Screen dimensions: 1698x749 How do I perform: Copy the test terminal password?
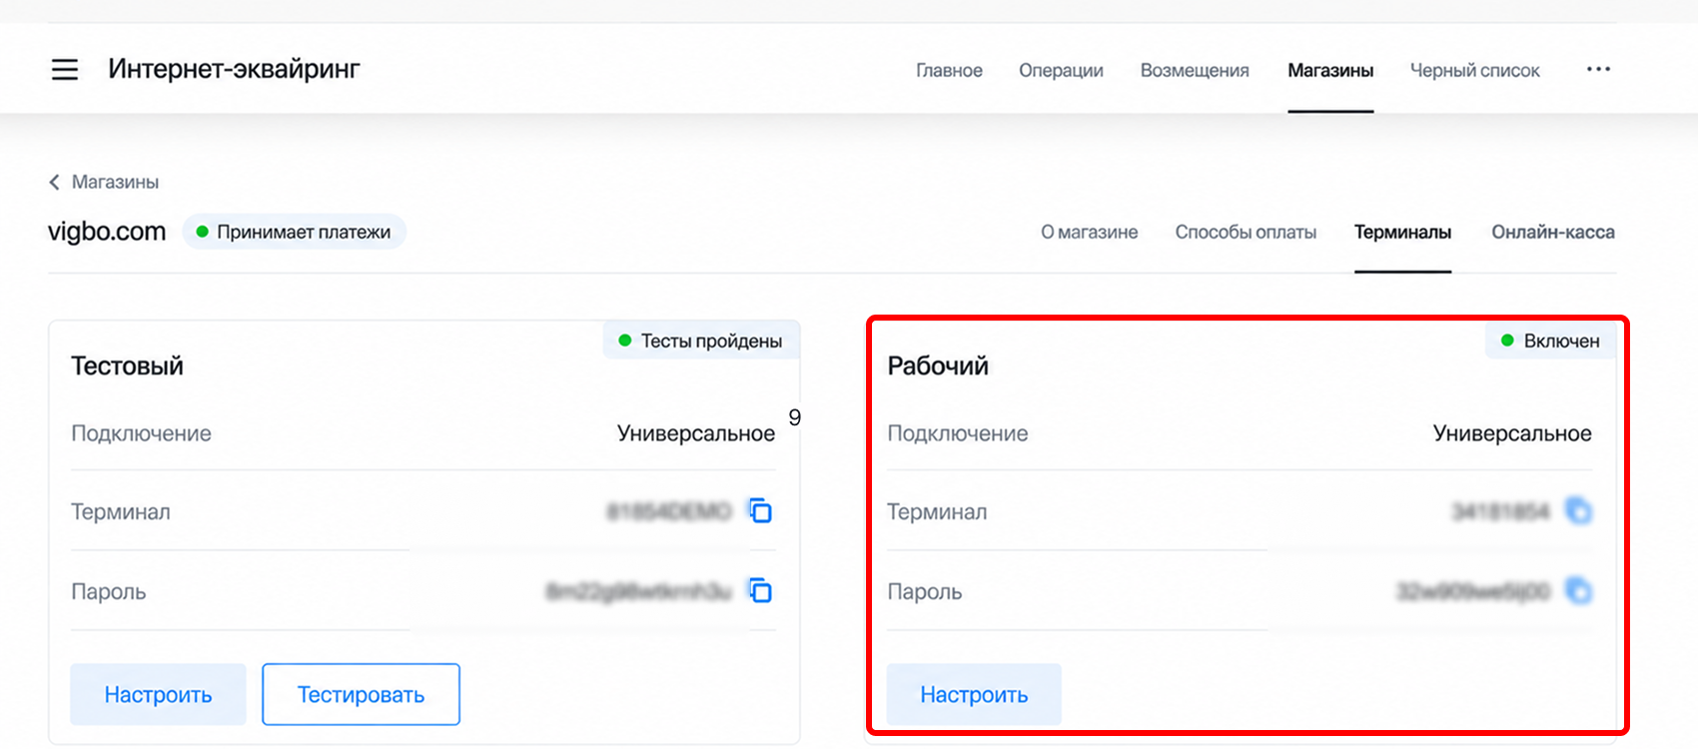(760, 591)
